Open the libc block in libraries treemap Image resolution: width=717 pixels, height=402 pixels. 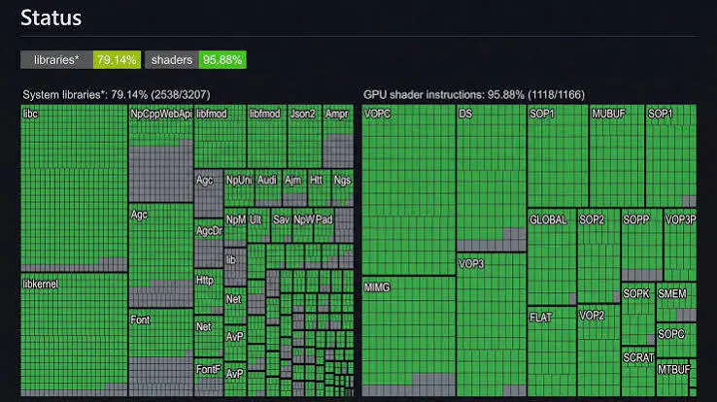[x=74, y=188]
